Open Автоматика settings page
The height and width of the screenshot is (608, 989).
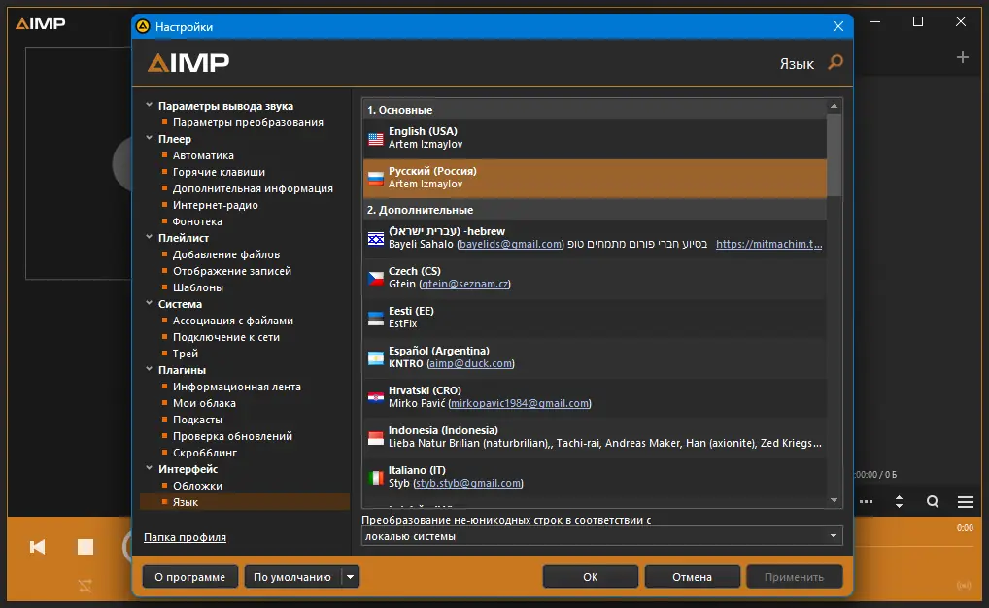pyautogui.click(x=203, y=155)
